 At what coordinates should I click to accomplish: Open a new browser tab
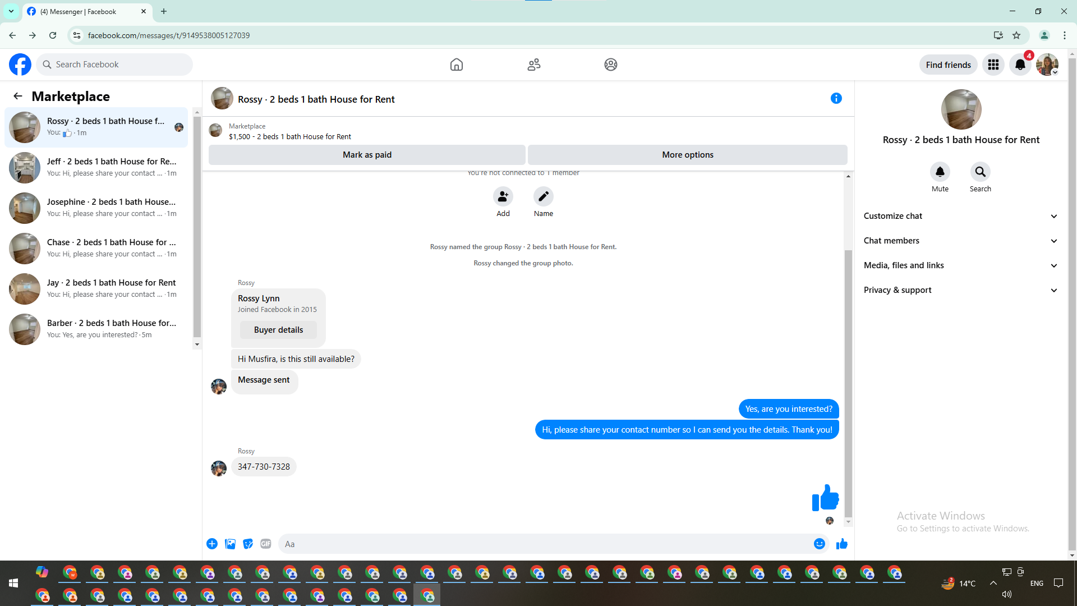(164, 11)
